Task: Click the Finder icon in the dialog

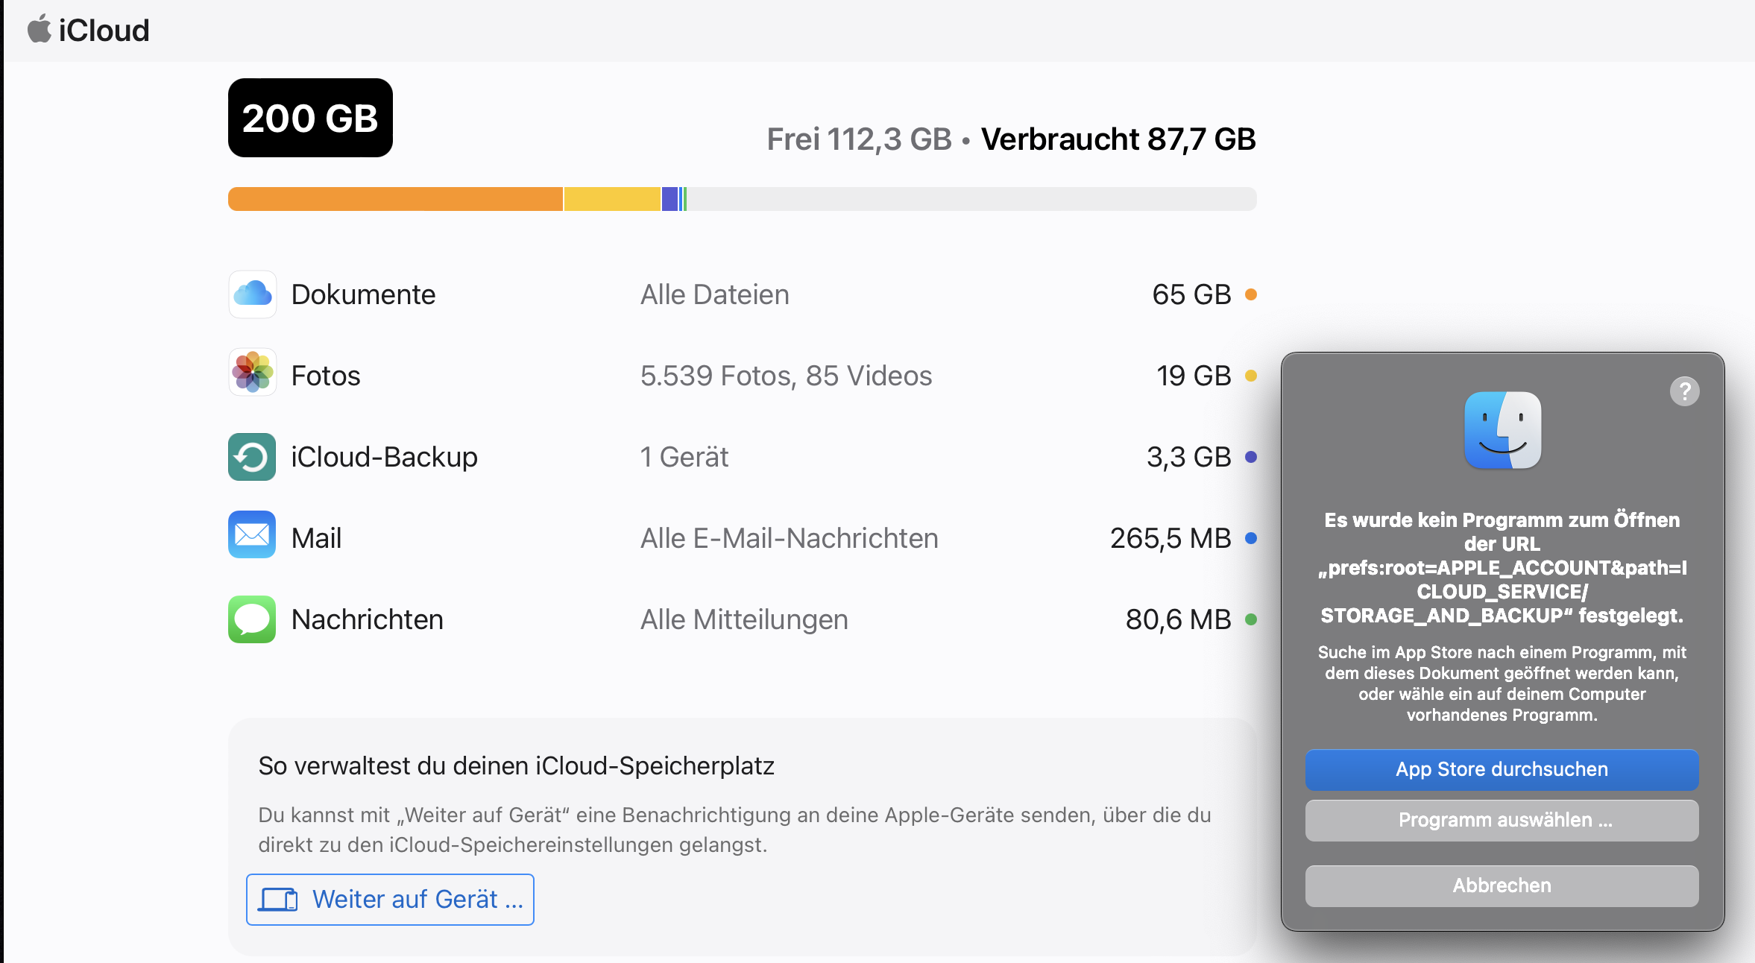Action: (1502, 430)
